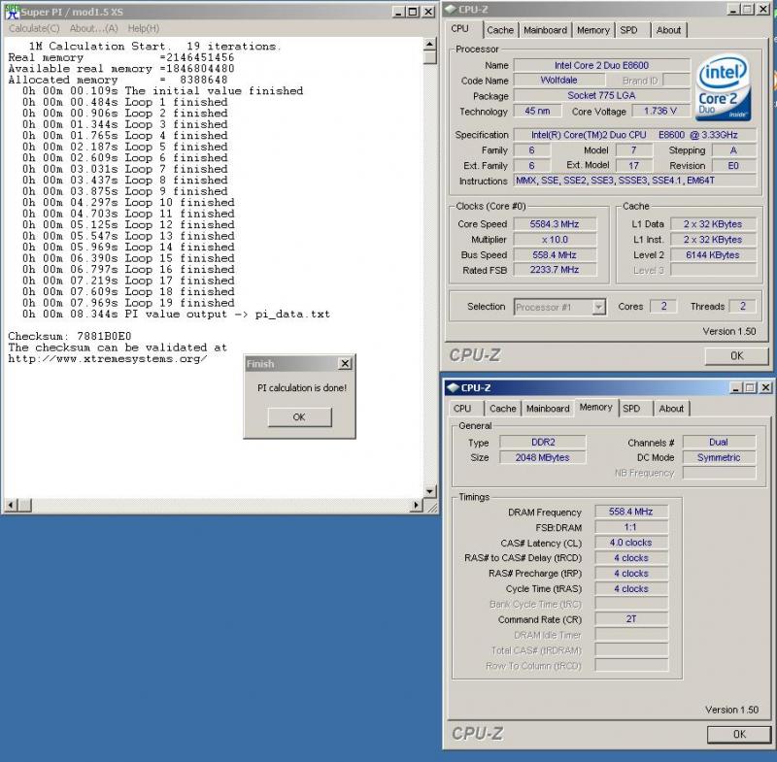Click the left arrow of Super PI horizontal scrollbar

(x=11, y=505)
